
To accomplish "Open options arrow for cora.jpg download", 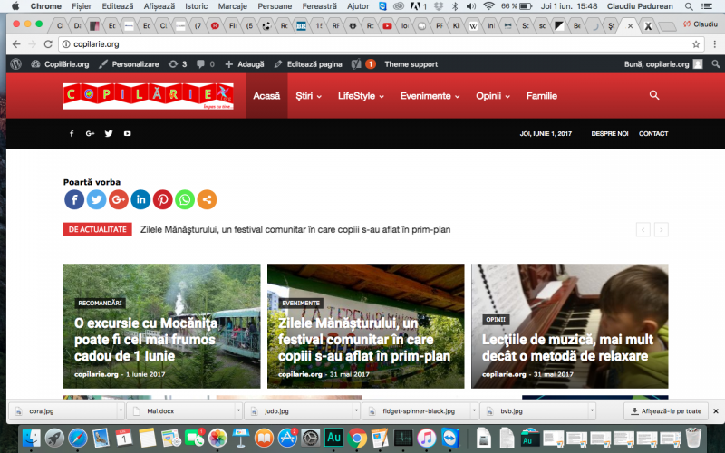I will point(121,410).
